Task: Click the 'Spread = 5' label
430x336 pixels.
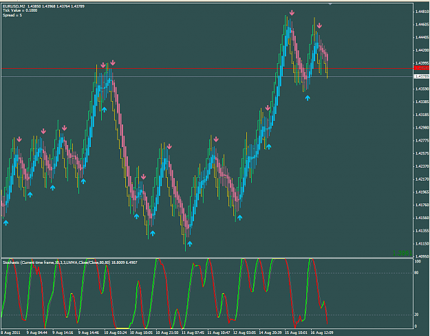Action: click(12, 15)
